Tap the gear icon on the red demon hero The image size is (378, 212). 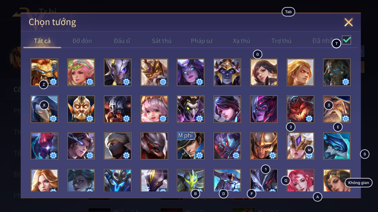click(x=309, y=119)
